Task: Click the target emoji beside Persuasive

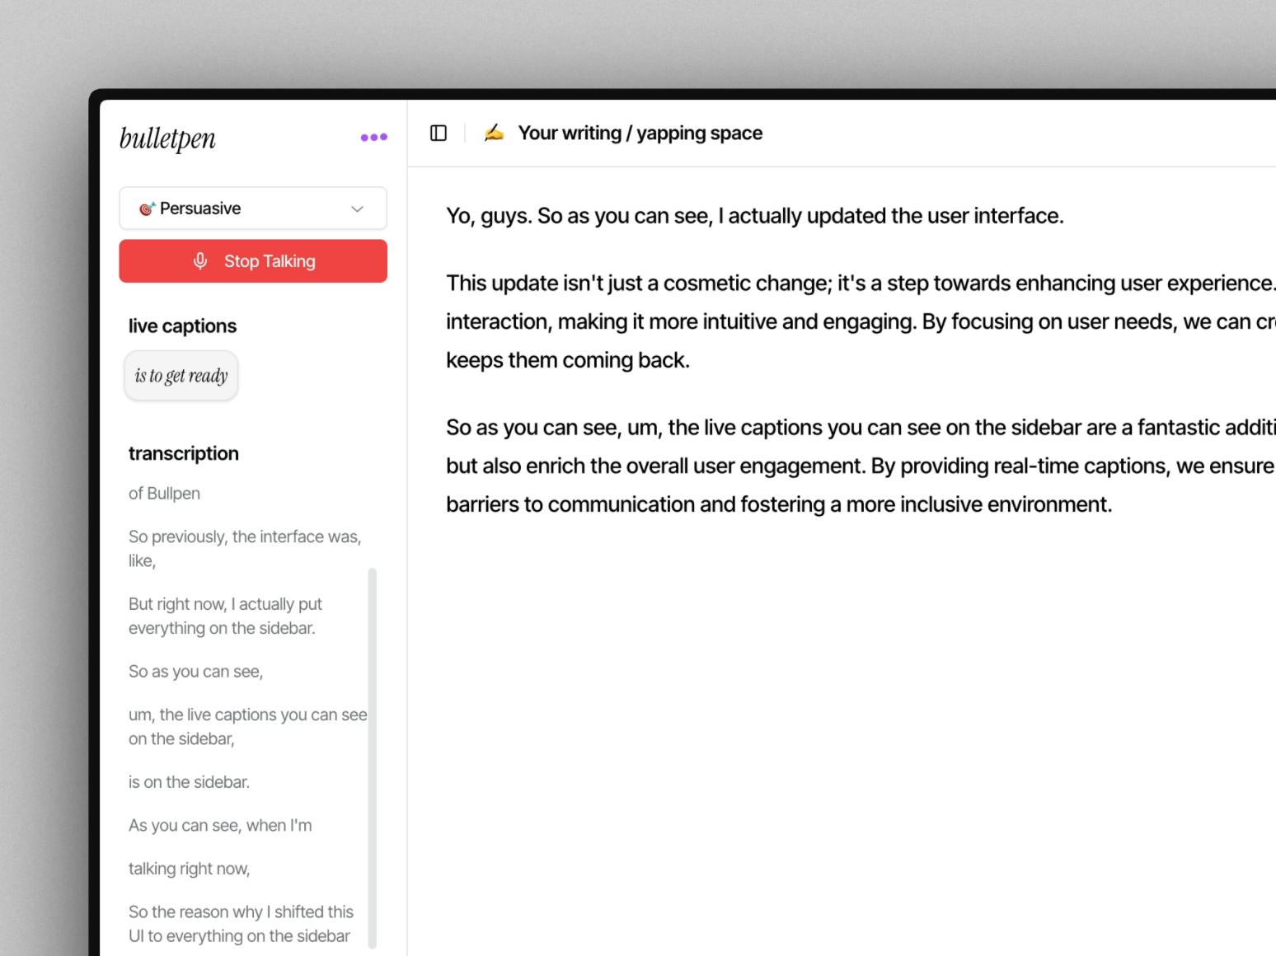Action: (147, 209)
